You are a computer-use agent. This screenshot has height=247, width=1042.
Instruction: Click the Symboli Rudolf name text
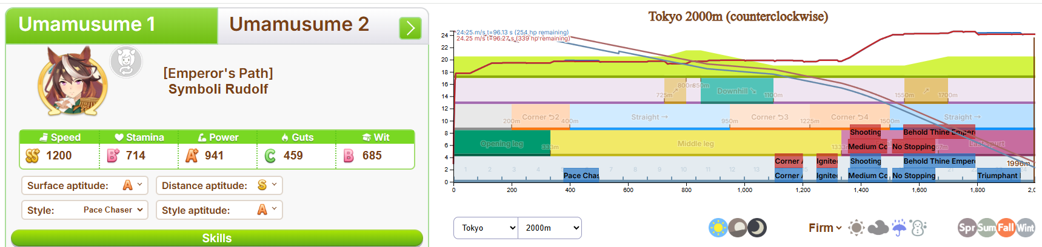click(x=218, y=89)
